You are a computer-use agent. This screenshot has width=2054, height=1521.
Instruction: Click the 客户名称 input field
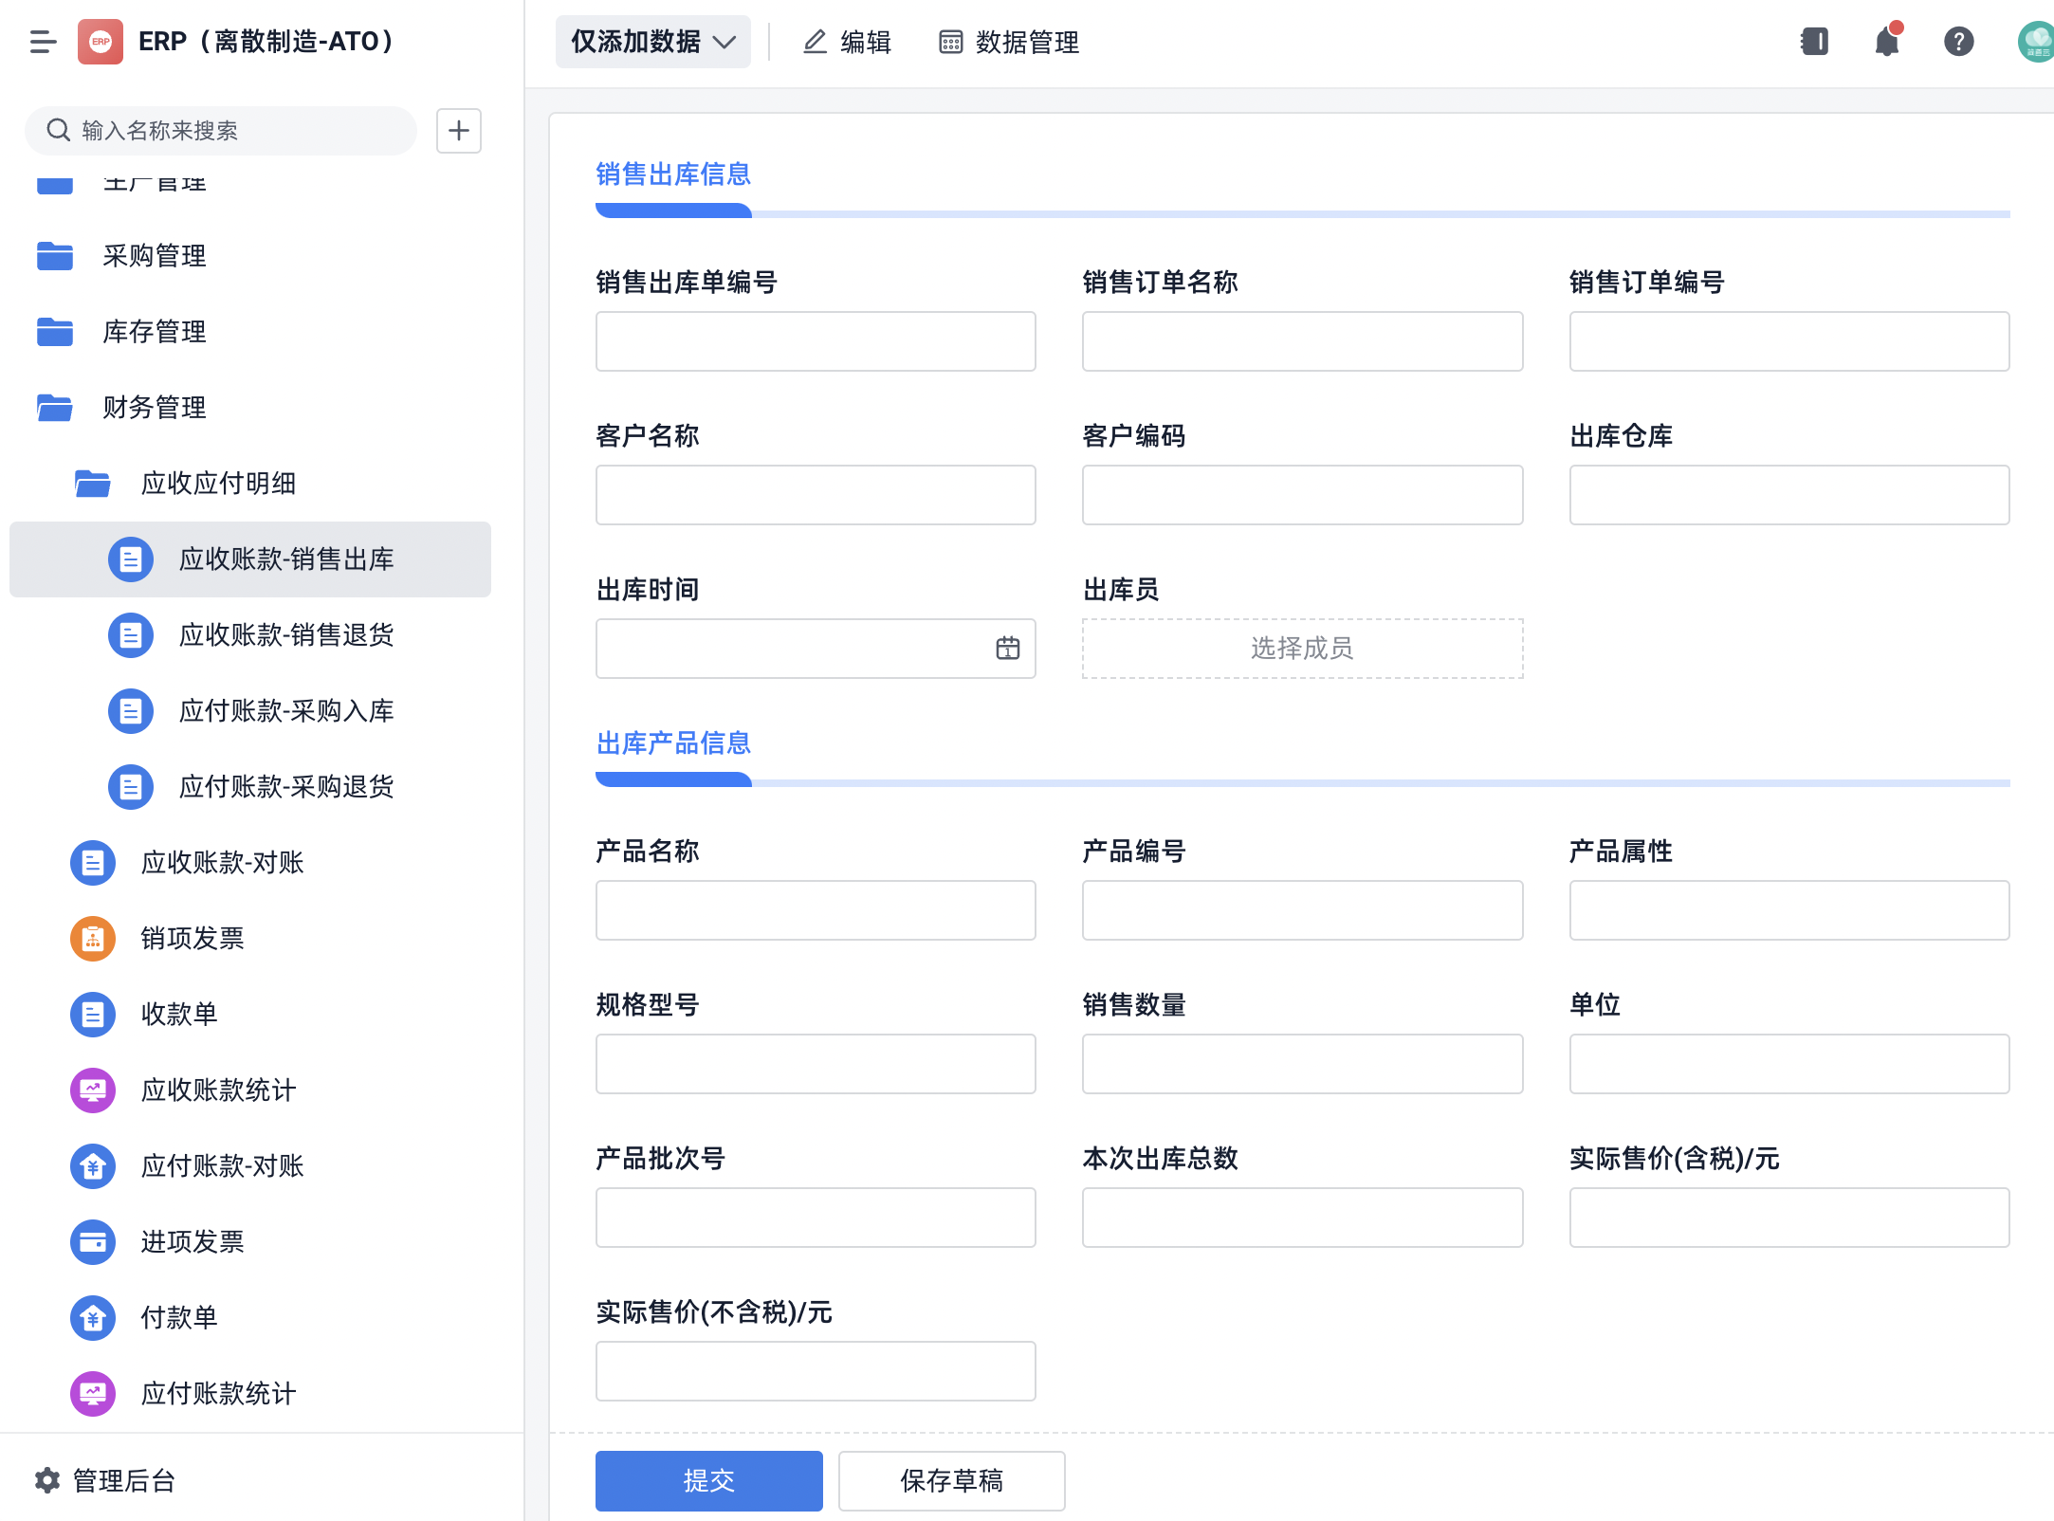[816, 495]
